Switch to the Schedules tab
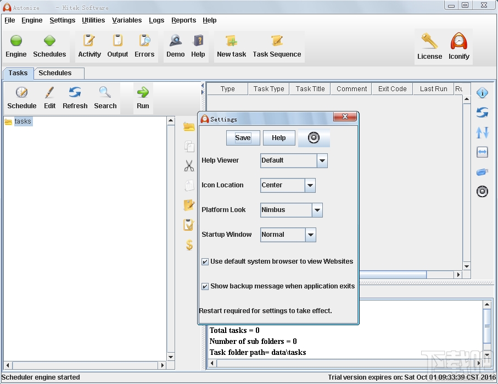Image resolution: width=498 pixels, height=384 pixels. click(x=58, y=73)
